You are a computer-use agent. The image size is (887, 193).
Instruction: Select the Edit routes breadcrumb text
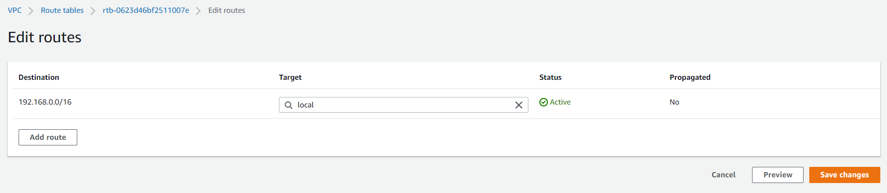coord(227,10)
